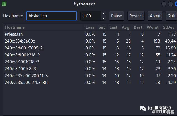Viewport: 177px width, 116px height.
Task: Click the Quit button
Action: point(171,16)
